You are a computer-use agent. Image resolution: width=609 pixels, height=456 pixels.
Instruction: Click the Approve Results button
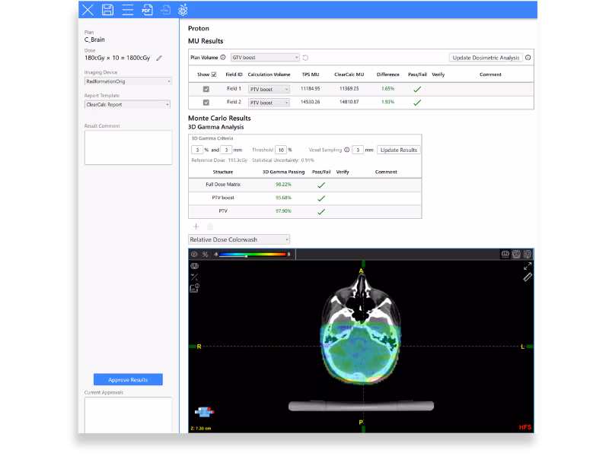tap(128, 379)
